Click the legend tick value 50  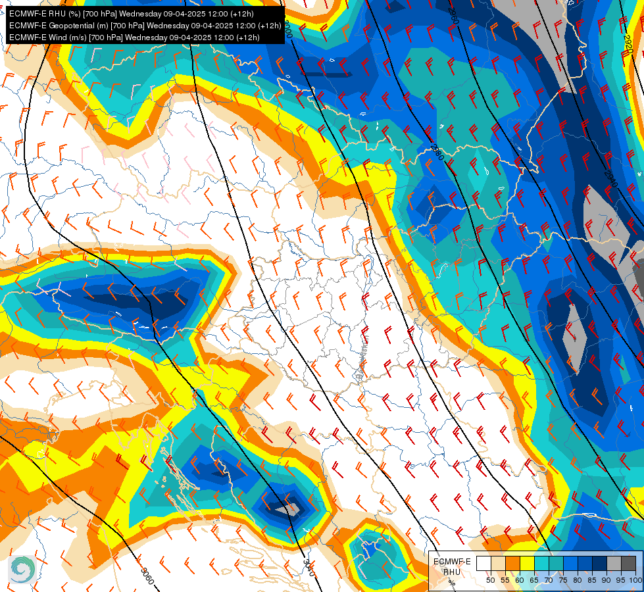tap(490, 580)
